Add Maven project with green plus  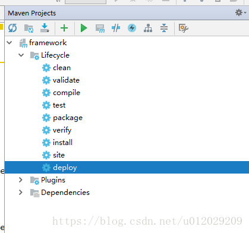[x=64, y=28]
